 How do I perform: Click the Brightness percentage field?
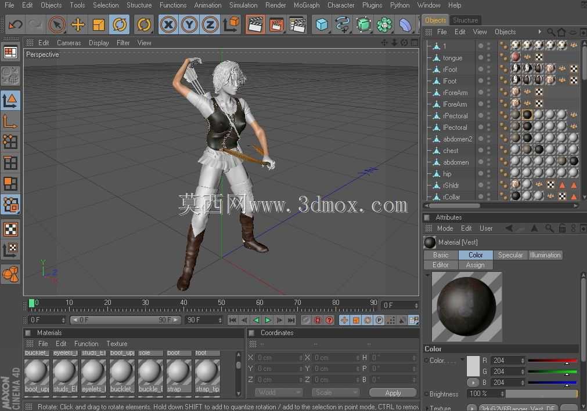(486, 394)
